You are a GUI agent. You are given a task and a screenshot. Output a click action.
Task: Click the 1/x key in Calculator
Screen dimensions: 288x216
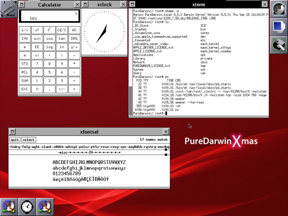25,30
